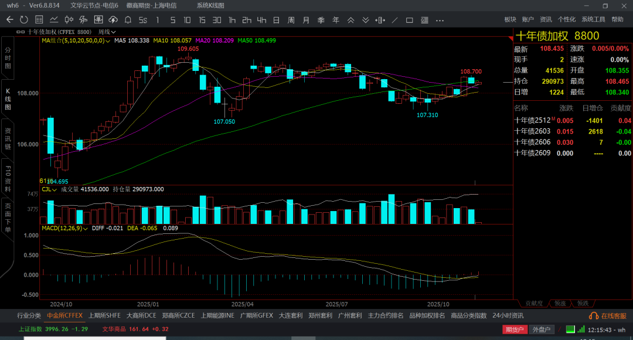The image size is (633, 340).
Task: Open 在线客服 online support
Action: click(608, 316)
